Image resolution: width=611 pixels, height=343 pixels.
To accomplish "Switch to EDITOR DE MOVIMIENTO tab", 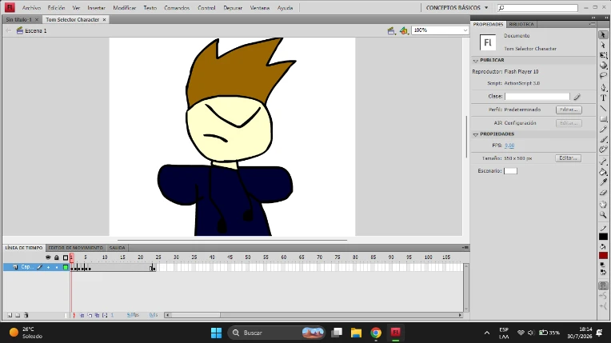I will click(76, 248).
